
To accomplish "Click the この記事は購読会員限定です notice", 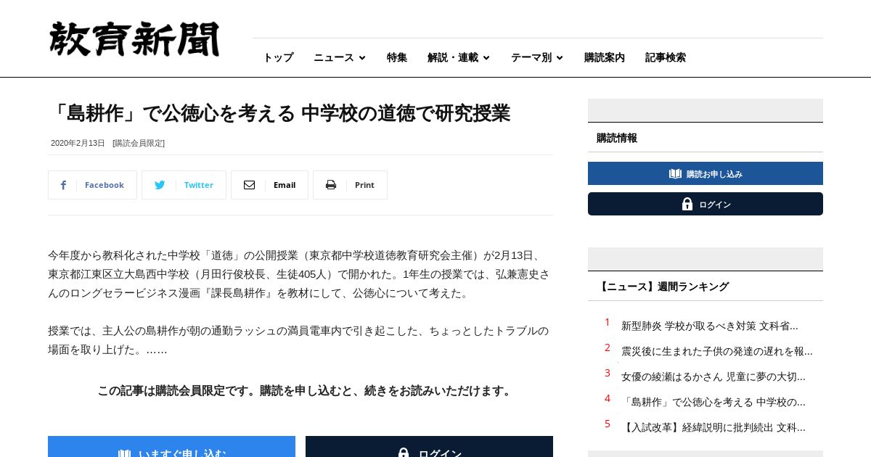I will point(306,391).
